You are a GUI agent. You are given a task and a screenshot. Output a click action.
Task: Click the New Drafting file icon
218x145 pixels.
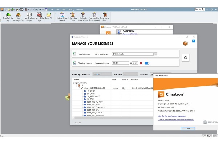(x=29, y=15)
